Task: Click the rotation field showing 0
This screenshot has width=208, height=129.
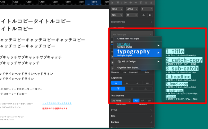Action: click(147, 9)
